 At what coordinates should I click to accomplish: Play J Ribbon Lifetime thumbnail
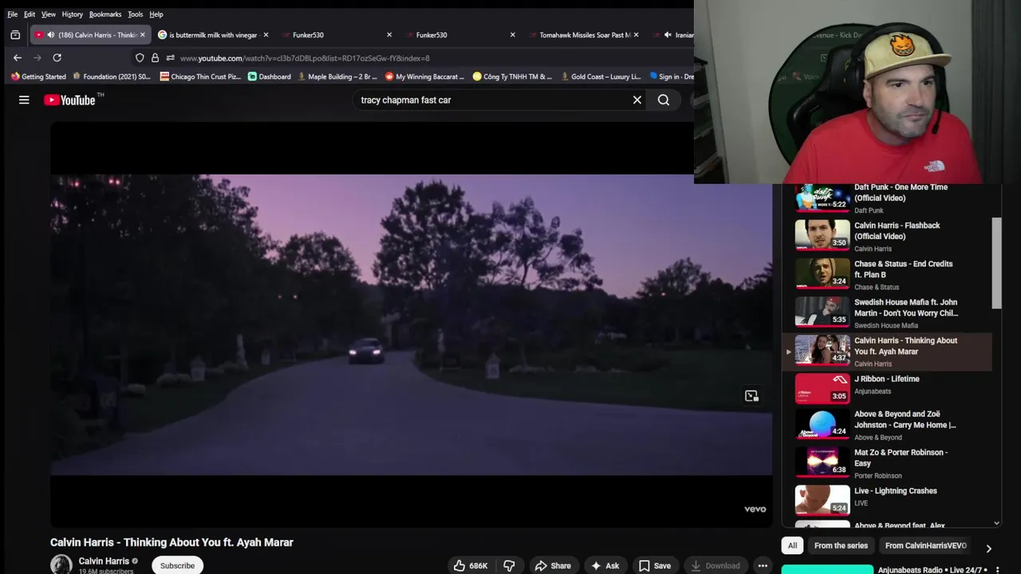click(822, 388)
